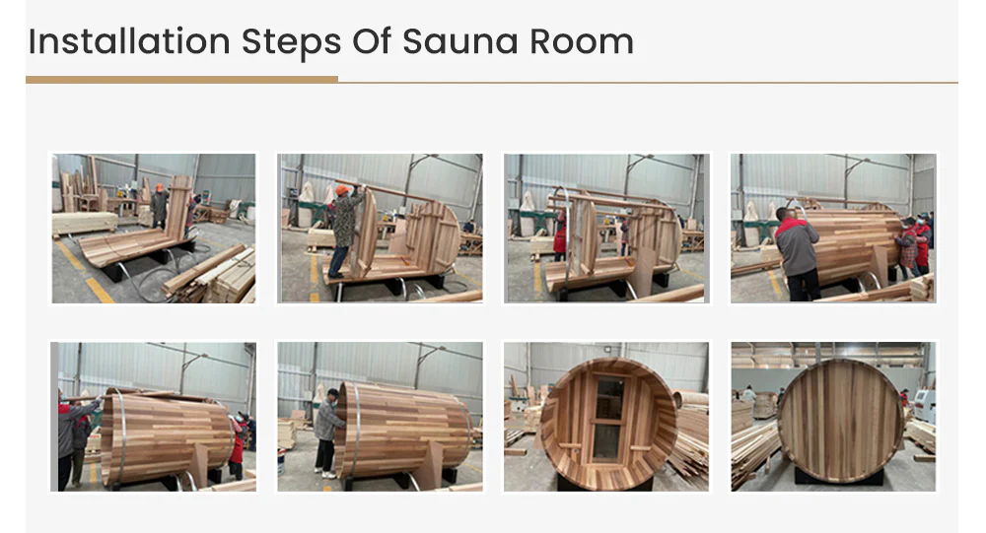The image size is (986, 533).
Task: Click the glass door window in front-view photo
Action: [x=608, y=418]
